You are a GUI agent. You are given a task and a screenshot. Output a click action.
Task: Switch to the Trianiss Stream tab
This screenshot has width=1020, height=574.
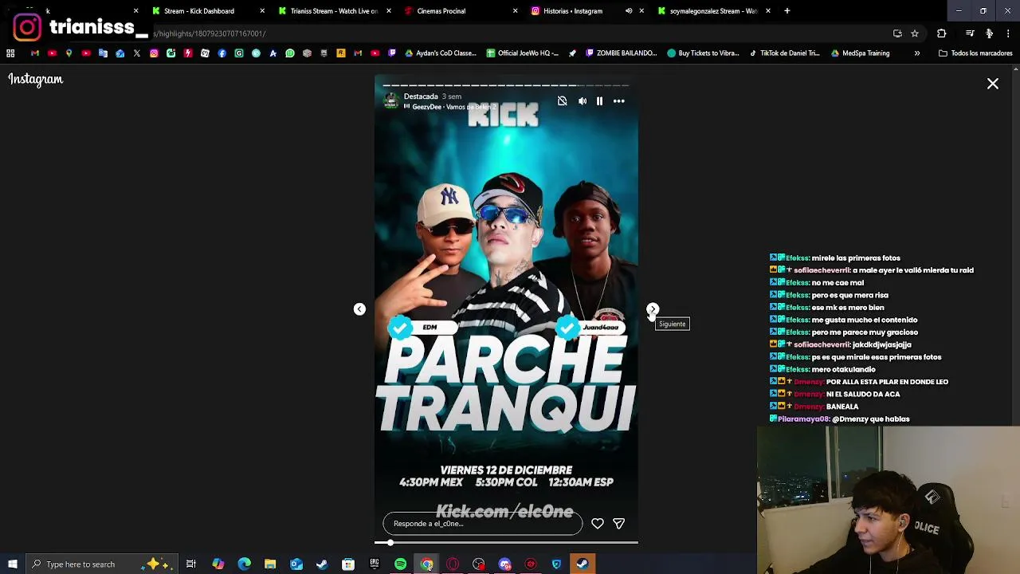point(333,11)
